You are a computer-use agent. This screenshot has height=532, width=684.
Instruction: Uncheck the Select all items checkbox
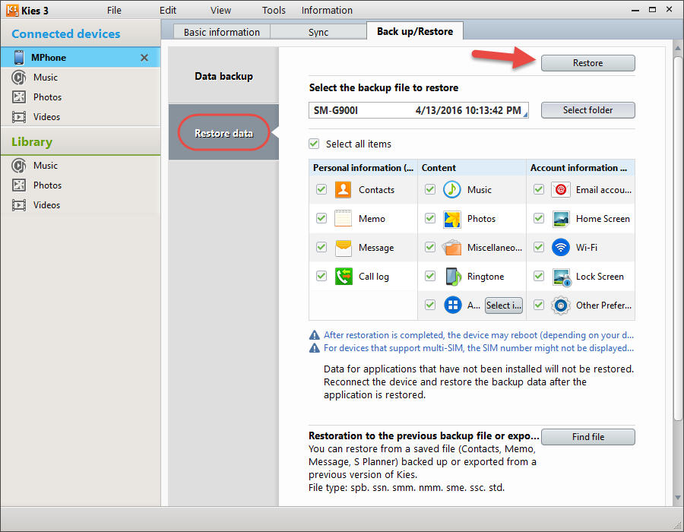[x=314, y=144]
